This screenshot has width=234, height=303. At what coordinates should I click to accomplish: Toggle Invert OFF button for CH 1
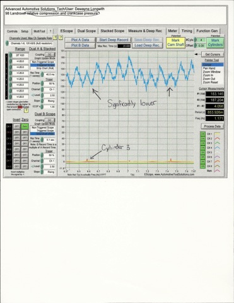pos(16,126)
